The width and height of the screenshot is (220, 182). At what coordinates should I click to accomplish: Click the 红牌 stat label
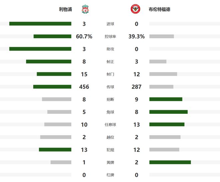click(110, 175)
